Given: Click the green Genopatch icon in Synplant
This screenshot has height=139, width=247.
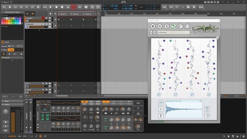Looking at the screenshot, I should pyautogui.click(x=173, y=26).
